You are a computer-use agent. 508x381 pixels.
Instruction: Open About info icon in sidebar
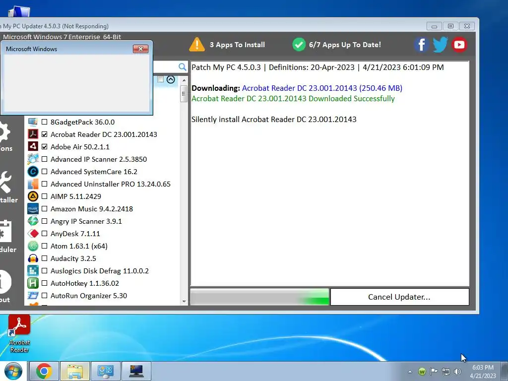tap(5, 282)
